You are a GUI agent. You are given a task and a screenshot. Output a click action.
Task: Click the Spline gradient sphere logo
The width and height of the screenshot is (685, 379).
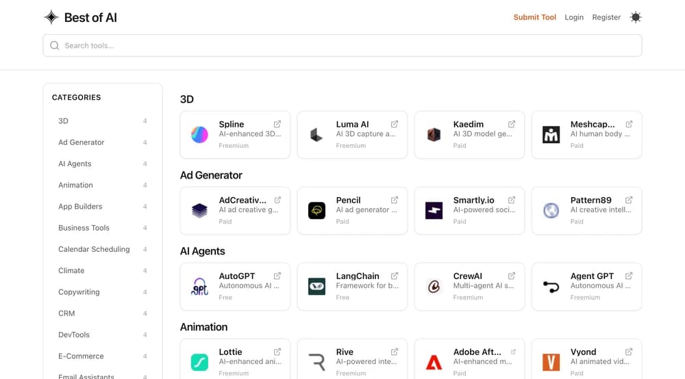coord(199,135)
